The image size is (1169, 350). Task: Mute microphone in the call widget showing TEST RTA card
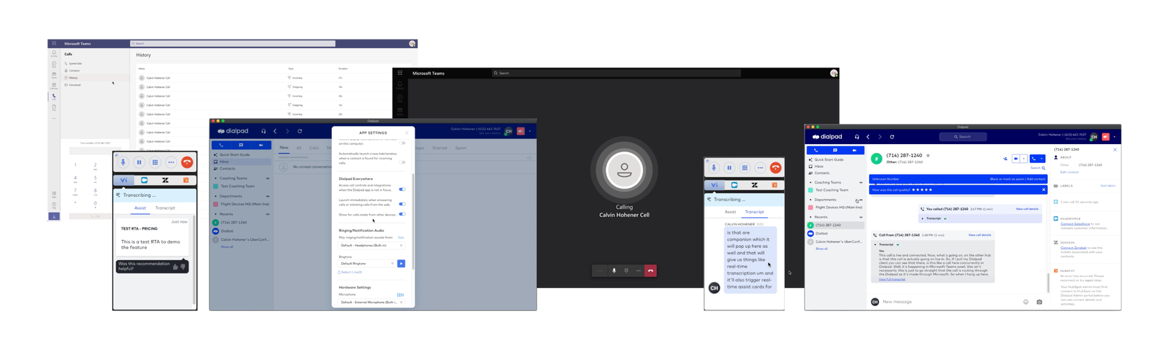pyautogui.click(x=123, y=162)
